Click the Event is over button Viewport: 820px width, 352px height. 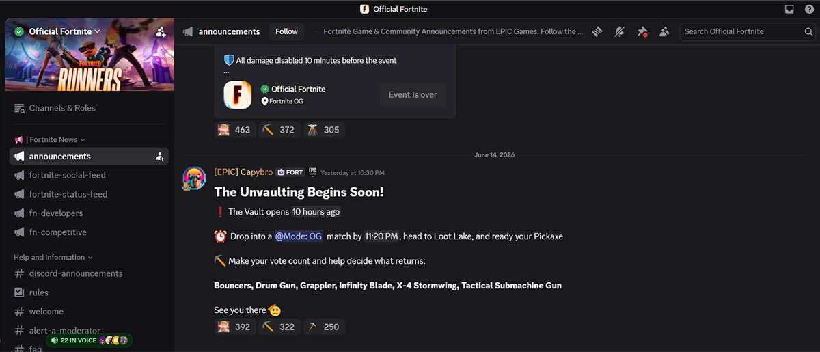pos(413,95)
